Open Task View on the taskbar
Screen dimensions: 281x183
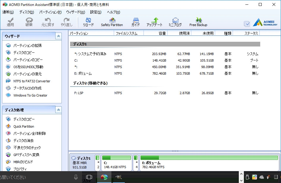click(89, 177)
